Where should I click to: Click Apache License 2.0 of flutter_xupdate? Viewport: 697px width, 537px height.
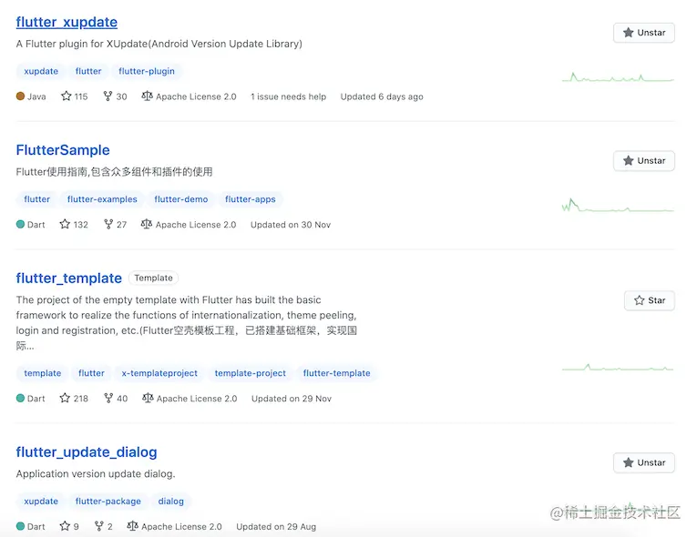coord(189,96)
